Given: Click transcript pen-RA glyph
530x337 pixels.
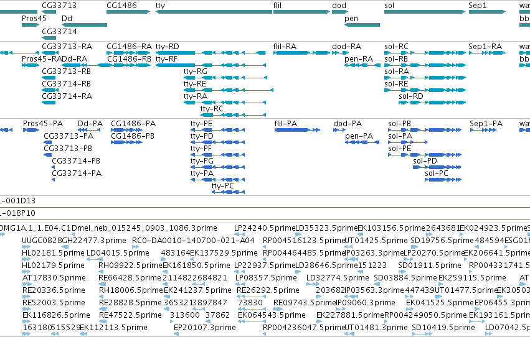Looking at the screenshot, I should click(362, 65).
